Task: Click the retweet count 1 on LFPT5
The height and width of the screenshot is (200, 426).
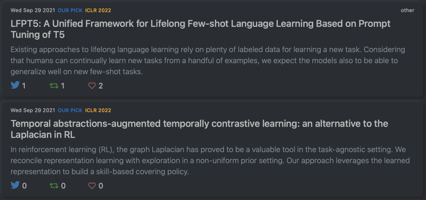Action: [x=63, y=86]
